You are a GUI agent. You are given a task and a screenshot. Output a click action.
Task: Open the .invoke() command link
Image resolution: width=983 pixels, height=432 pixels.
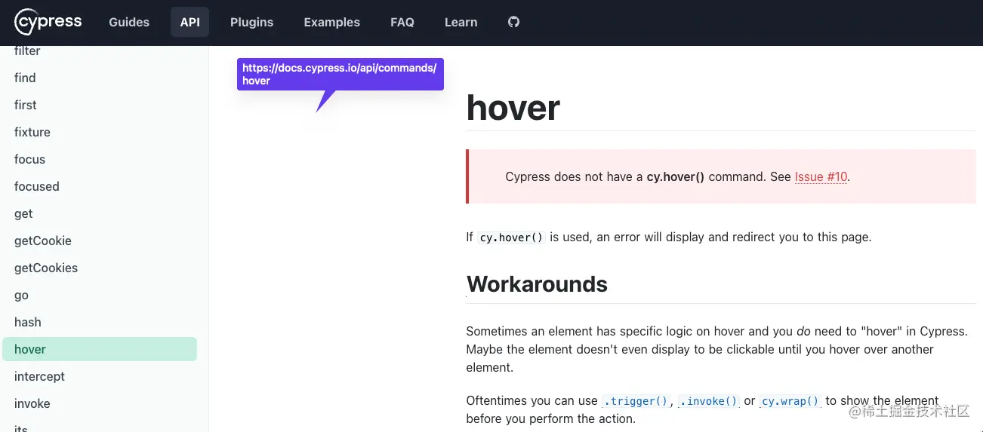coord(708,401)
